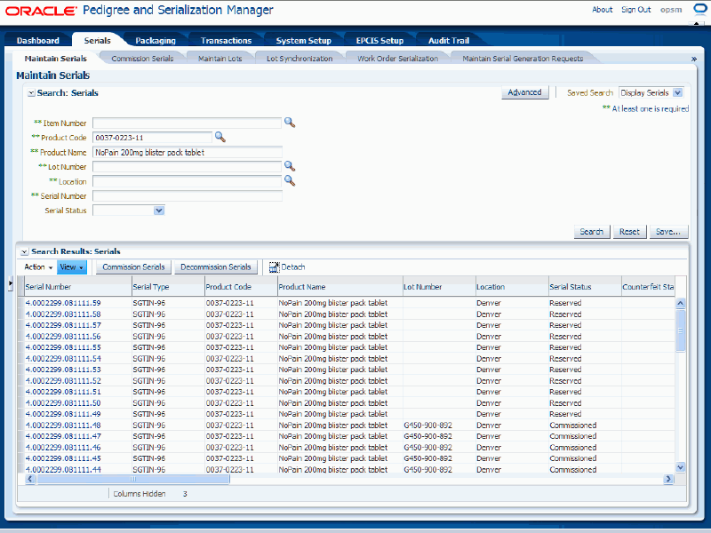Sort by Location column header
This screenshot has width=711, height=533.
tap(512, 287)
